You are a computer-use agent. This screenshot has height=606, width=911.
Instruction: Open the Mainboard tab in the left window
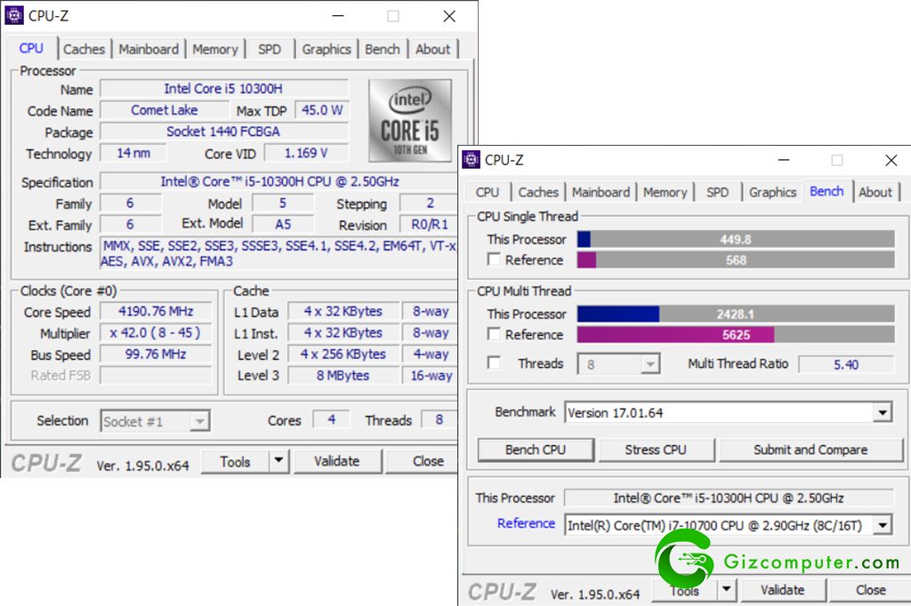pos(149,50)
